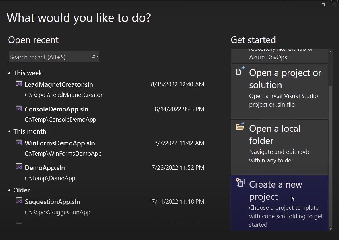
Task: Click the Get started scroll down arrow
Action: point(330,229)
